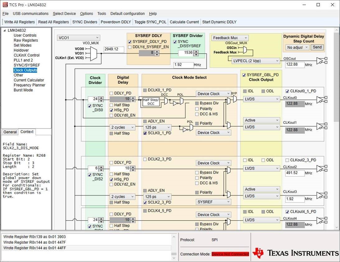
Task: Click the main diagram vertical scrollbar
Action: pyautogui.click(x=337, y=129)
